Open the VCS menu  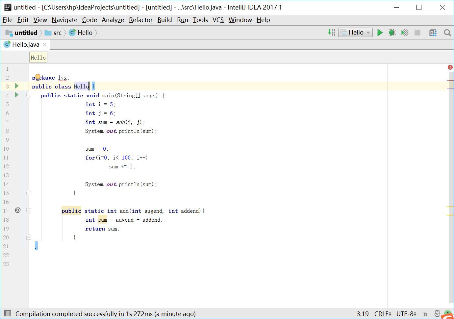click(x=218, y=20)
